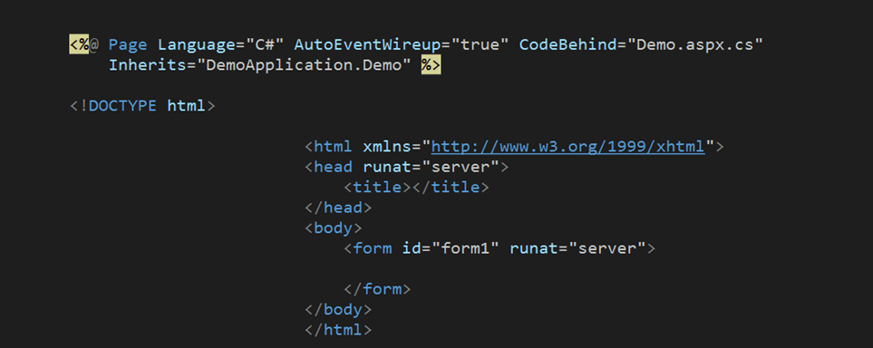873x348 pixels.
Task: Click the Inherits attribute name
Action: click(148, 65)
